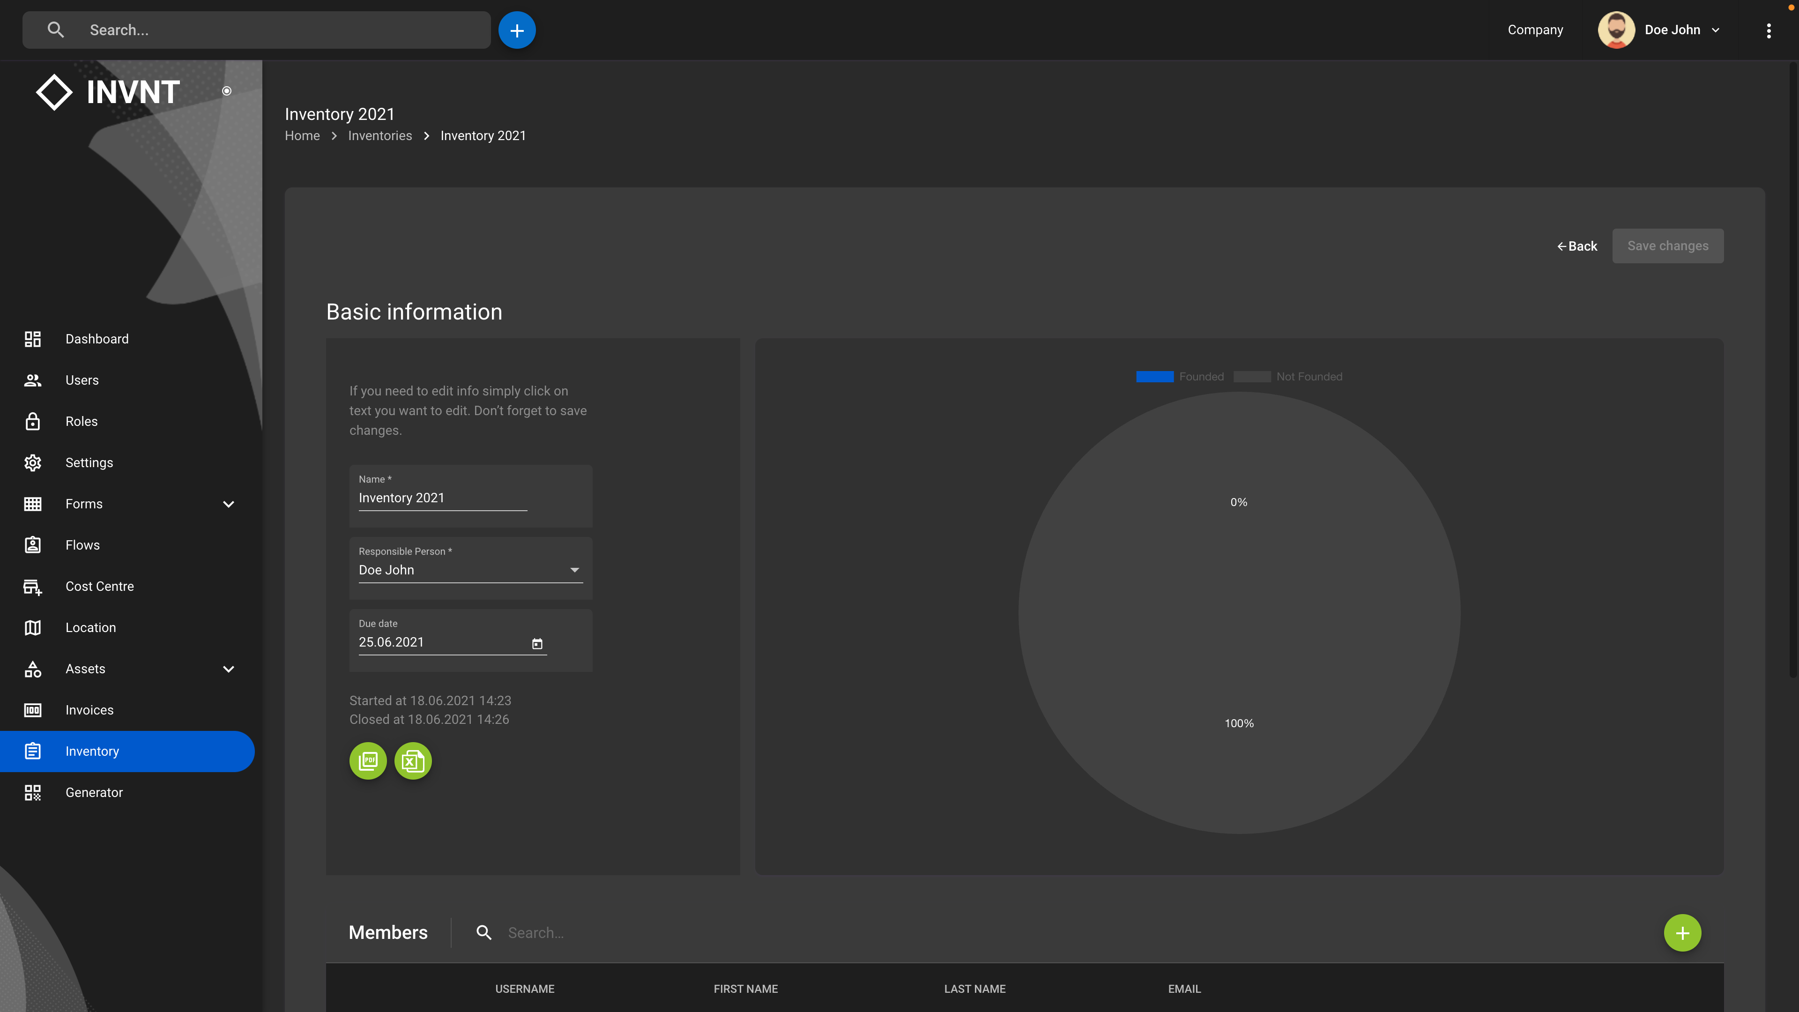Add a member with green plus button
Image resolution: width=1799 pixels, height=1012 pixels.
(x=1682, y=932)
